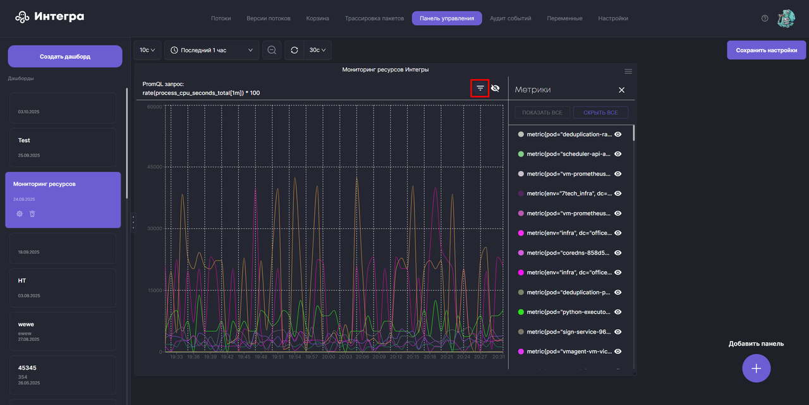Open the 10с step dropdown
The width and height of the screenshot is (809, 405).
click(147, 50)
